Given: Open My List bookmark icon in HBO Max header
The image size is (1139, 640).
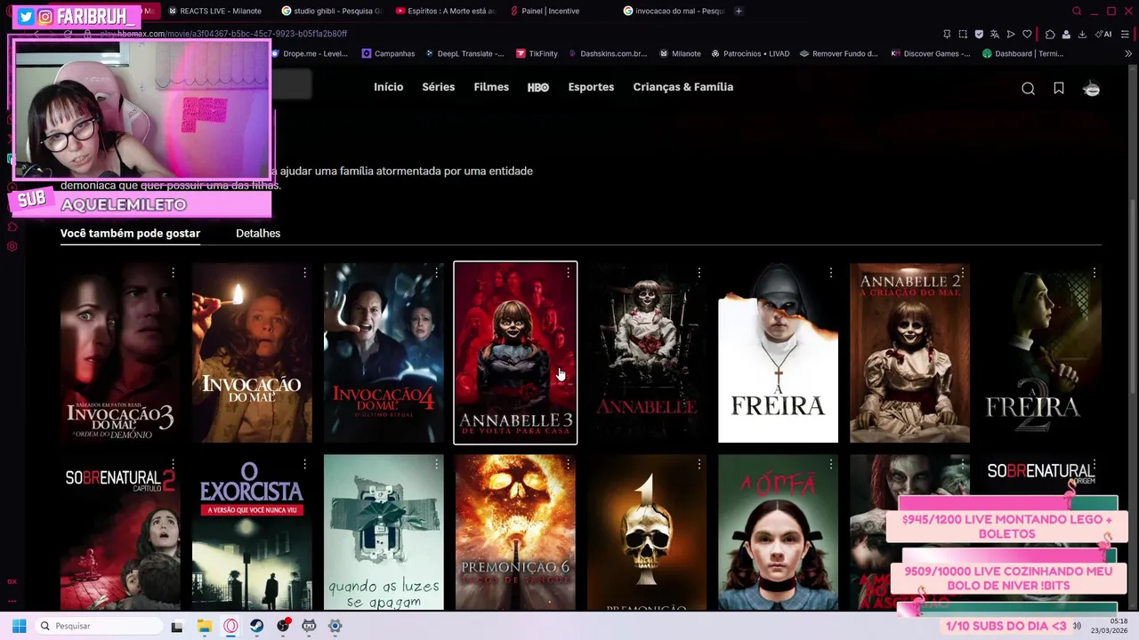Looking at the screenshot, I should 1059,88.
